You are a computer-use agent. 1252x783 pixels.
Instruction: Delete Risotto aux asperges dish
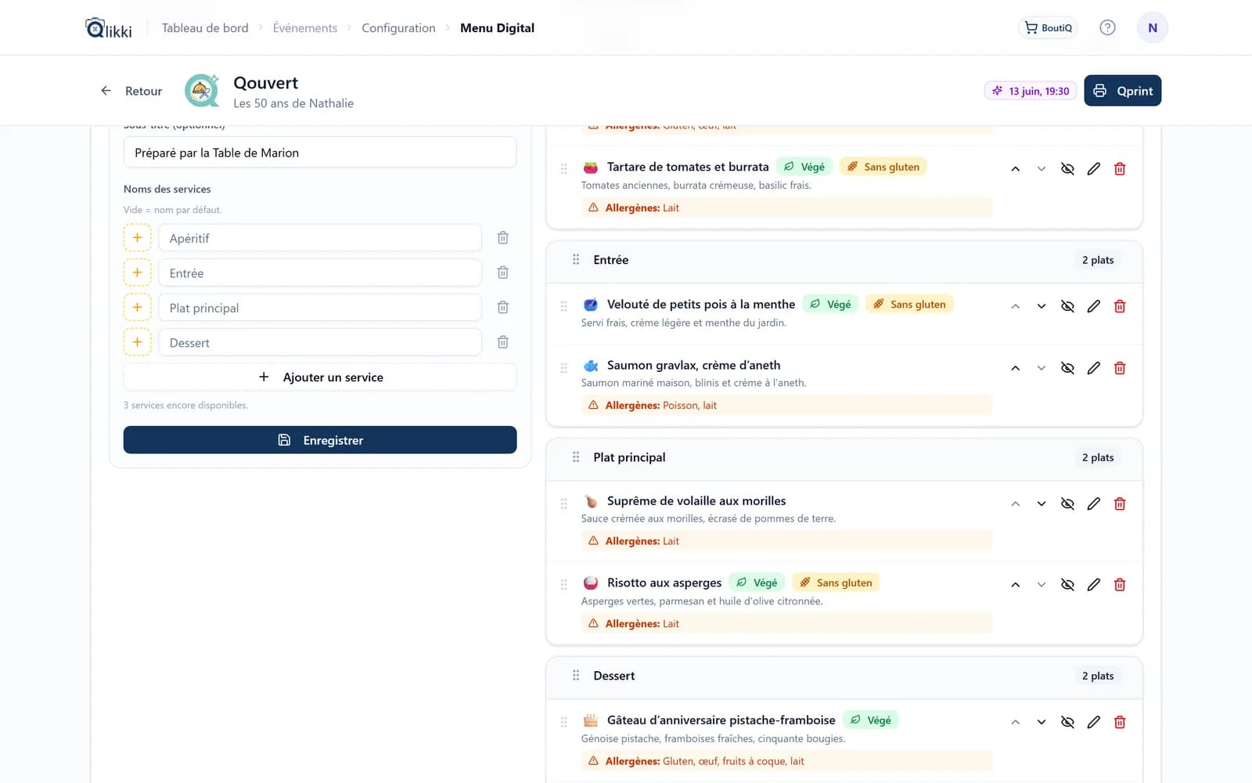(x=1120, y=584)
